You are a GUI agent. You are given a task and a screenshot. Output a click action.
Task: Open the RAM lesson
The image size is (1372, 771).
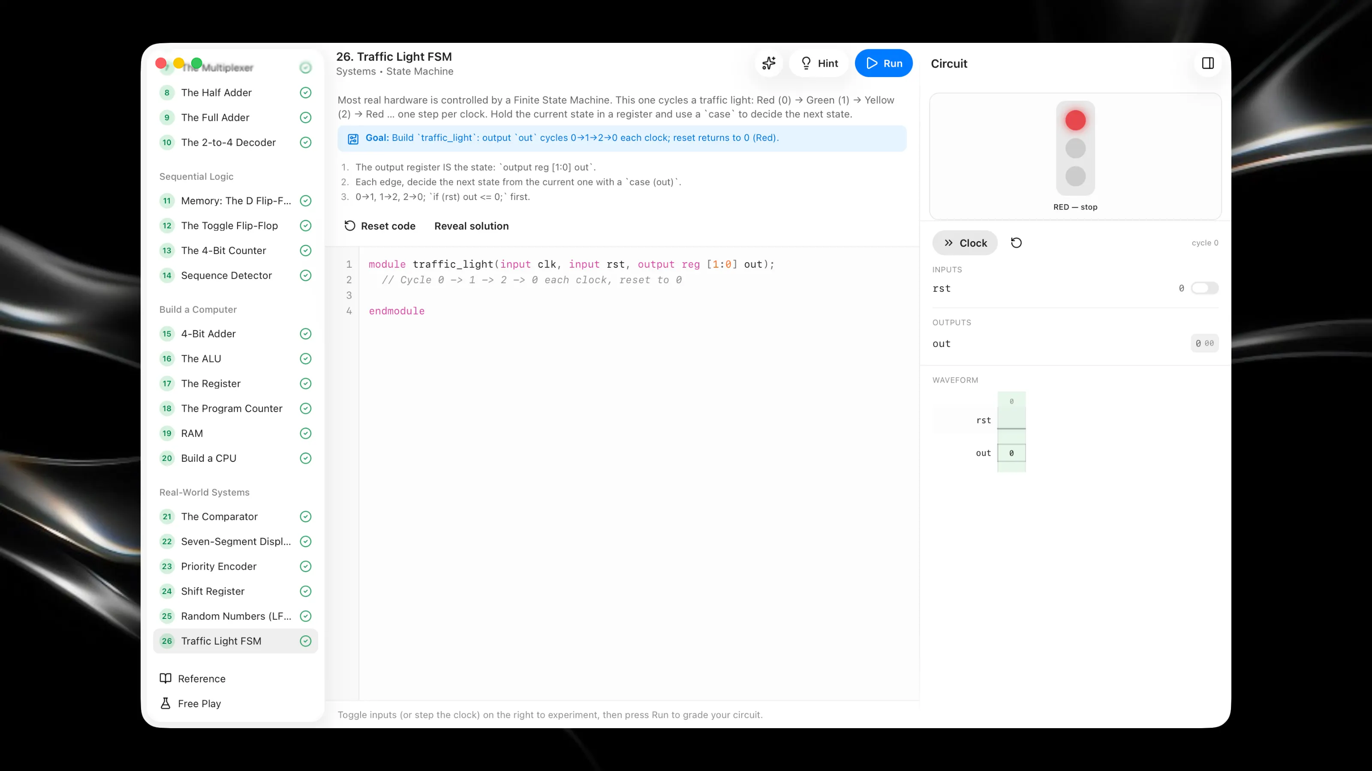(x=235, y=433)
